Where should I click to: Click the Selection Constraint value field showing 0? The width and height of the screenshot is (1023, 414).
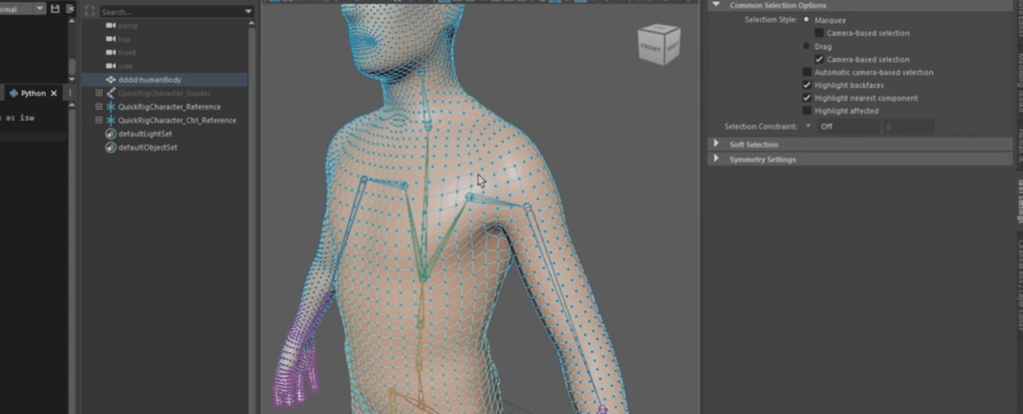pos(908,127)
